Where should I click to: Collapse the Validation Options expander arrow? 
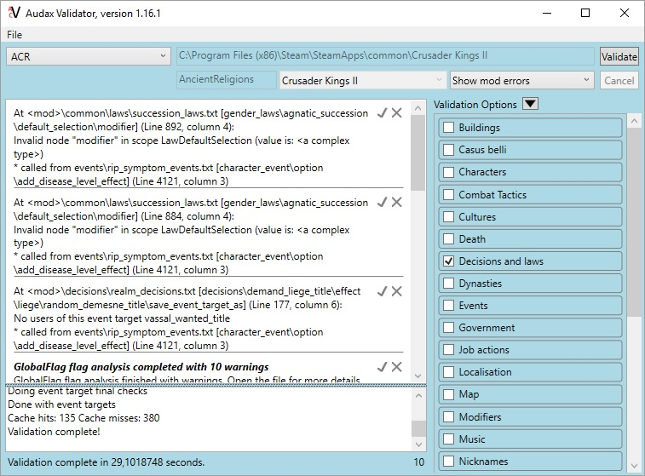(530, 105)
